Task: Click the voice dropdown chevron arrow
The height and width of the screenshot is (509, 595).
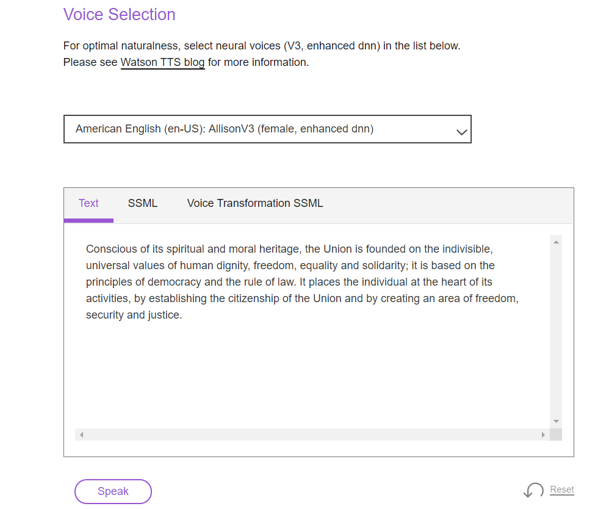Action: tap(462, 132)
